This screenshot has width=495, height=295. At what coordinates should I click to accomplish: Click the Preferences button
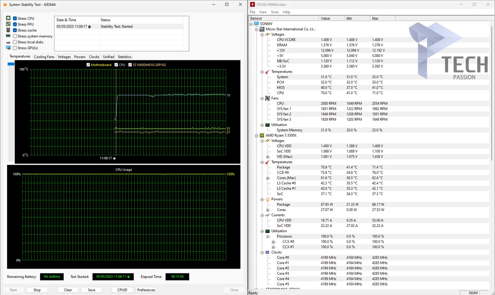[146, 290]
